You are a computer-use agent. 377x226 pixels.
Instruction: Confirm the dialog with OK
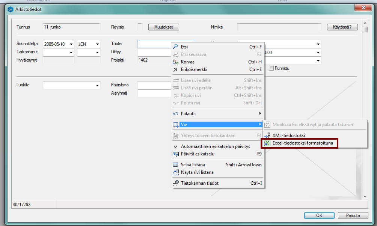click(319, 215)
